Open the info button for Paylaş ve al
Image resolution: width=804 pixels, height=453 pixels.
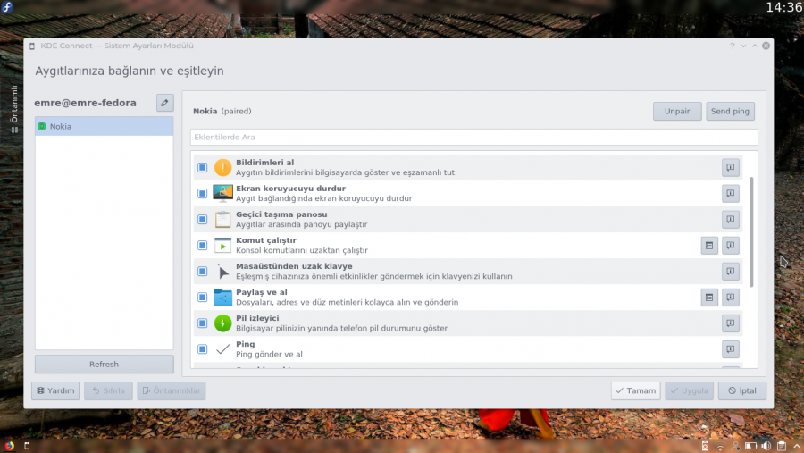click(730, 297)
